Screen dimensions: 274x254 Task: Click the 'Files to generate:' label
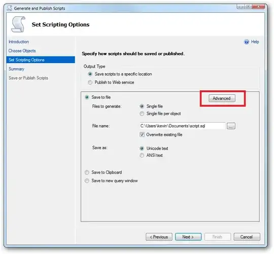[x=107, y=106]
